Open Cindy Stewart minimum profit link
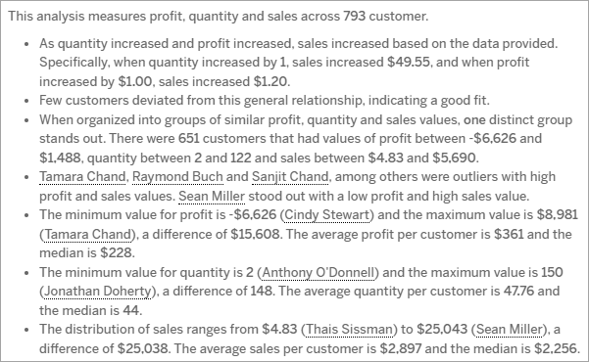Image resolution: width=589 pixels, height=362 pixels. (x=327, y=215)
